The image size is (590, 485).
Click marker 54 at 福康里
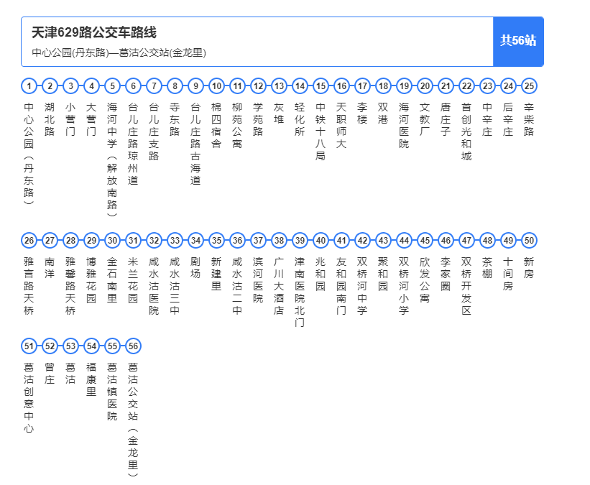click(x=91, y=346)
